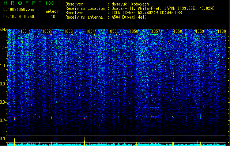Click the date stamp 05.10.09 10:50
This screenshot has height=146, width=230.
(19, 17)
